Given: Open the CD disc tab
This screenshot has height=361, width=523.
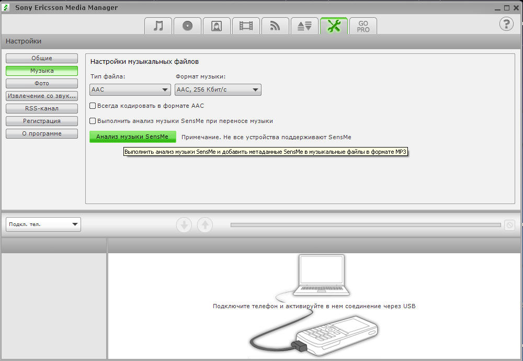Looking at the screenshot, I should (187, 26).
